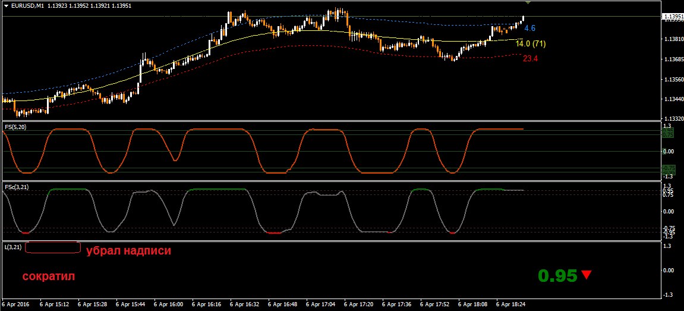684x311 pixels.
Task: Click the 6 Apr 15:44 time label
Action: (130, 304)
